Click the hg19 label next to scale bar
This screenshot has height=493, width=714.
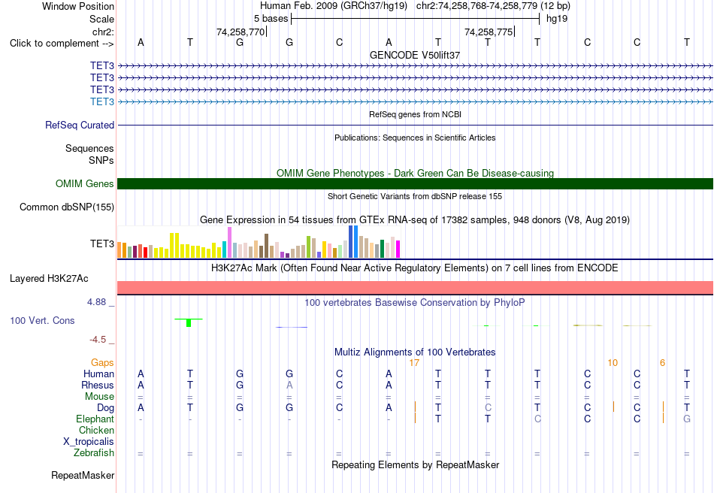[x=557, y=19]
